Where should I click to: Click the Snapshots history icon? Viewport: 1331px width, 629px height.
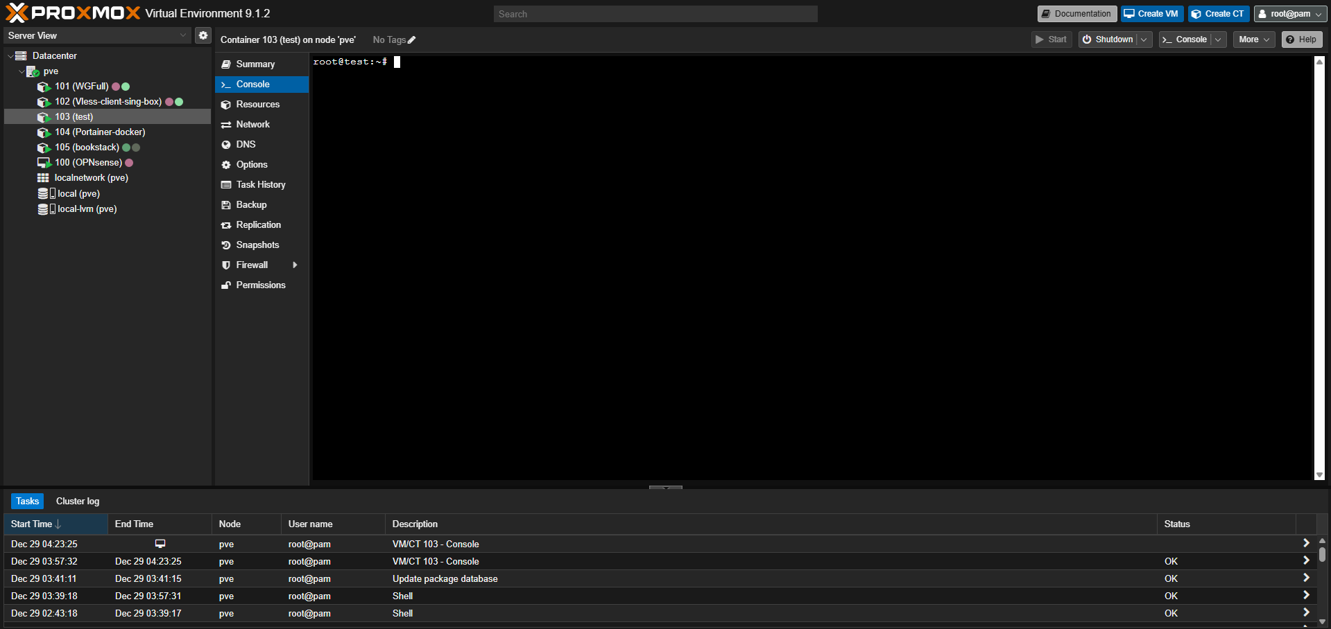click(226, 245)
